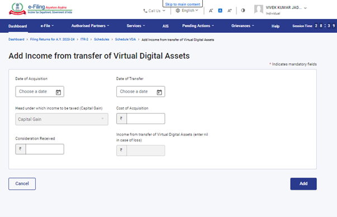Click Dashboard breadcrumb link

[x=16, y=40]
